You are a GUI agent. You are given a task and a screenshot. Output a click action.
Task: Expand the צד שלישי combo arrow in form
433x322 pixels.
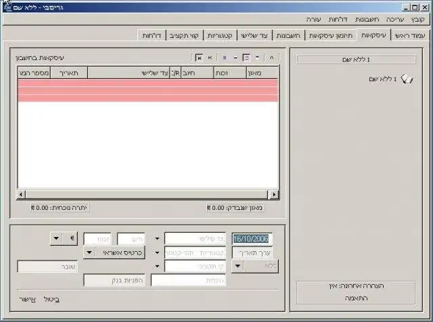157,238
